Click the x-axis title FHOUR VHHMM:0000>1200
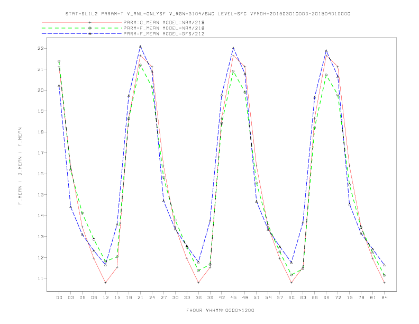 tap(220, 310)
